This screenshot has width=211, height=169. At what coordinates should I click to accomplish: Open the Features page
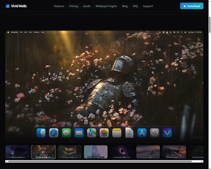point(59,6)
